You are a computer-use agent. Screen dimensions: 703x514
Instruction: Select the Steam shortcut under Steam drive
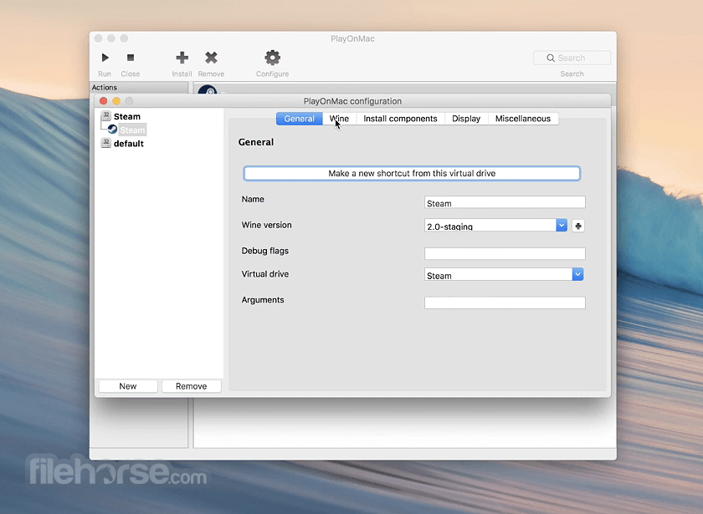[x=132, y=130]
